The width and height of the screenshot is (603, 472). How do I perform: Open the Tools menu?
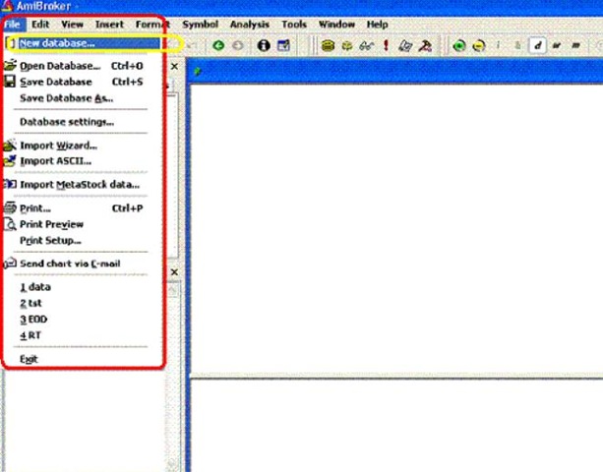coord(294,25)
